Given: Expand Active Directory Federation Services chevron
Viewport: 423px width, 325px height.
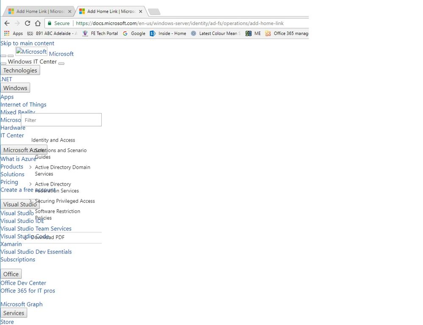Looking at the screenshot, I should point(31,184).
